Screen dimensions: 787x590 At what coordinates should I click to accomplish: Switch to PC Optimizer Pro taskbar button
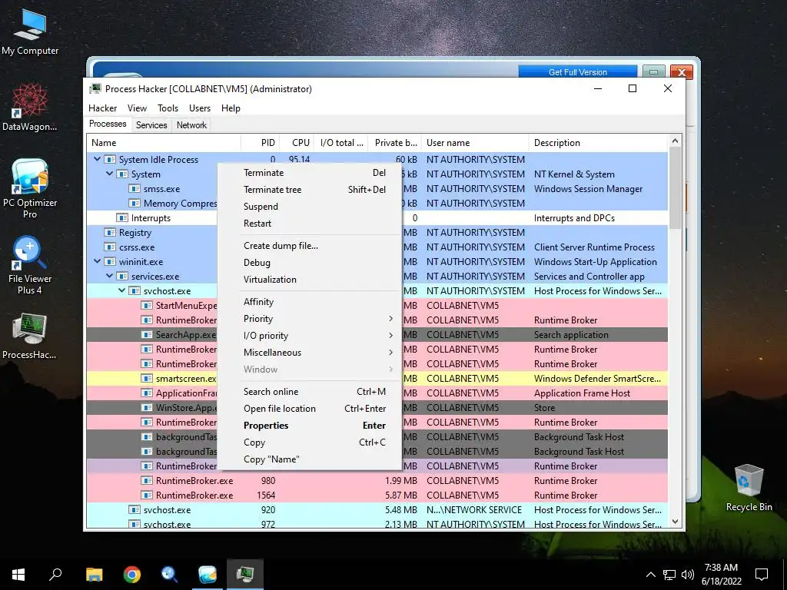pyautogui.click(x=208, y=575)
